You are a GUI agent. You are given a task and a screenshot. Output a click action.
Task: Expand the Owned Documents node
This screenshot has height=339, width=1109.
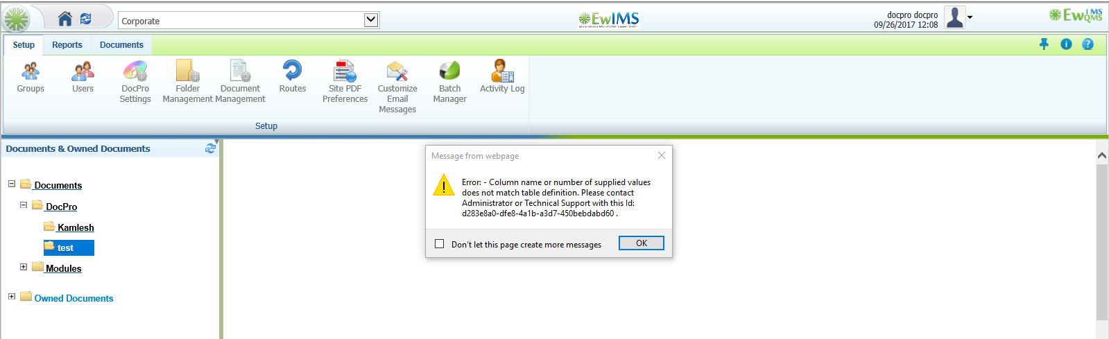[x=12, y=296]
